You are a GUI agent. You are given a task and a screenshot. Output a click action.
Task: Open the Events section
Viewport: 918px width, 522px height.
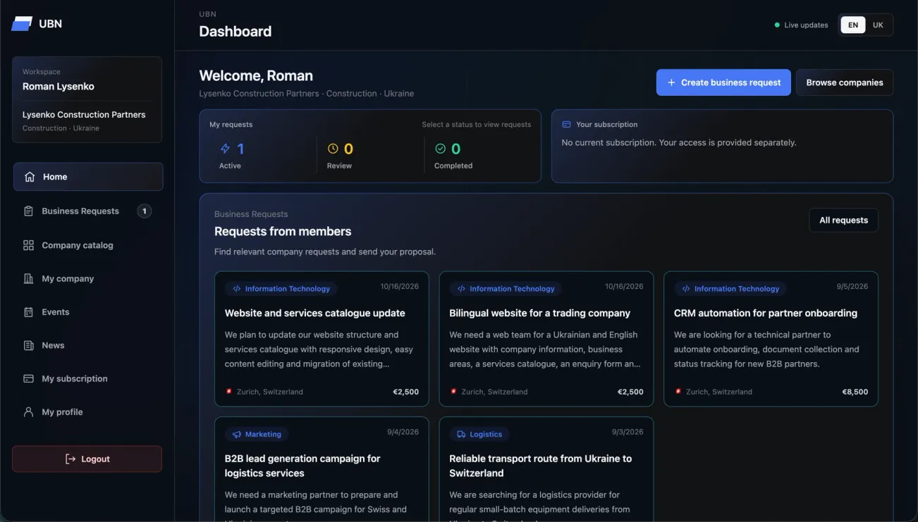pyautogui.click(x=88, y=312)
